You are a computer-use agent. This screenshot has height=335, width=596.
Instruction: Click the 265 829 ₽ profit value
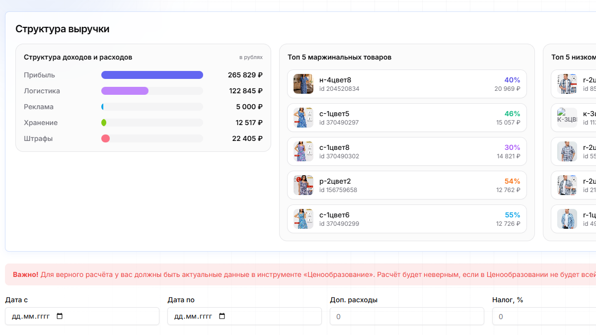[x=245, y=75]
